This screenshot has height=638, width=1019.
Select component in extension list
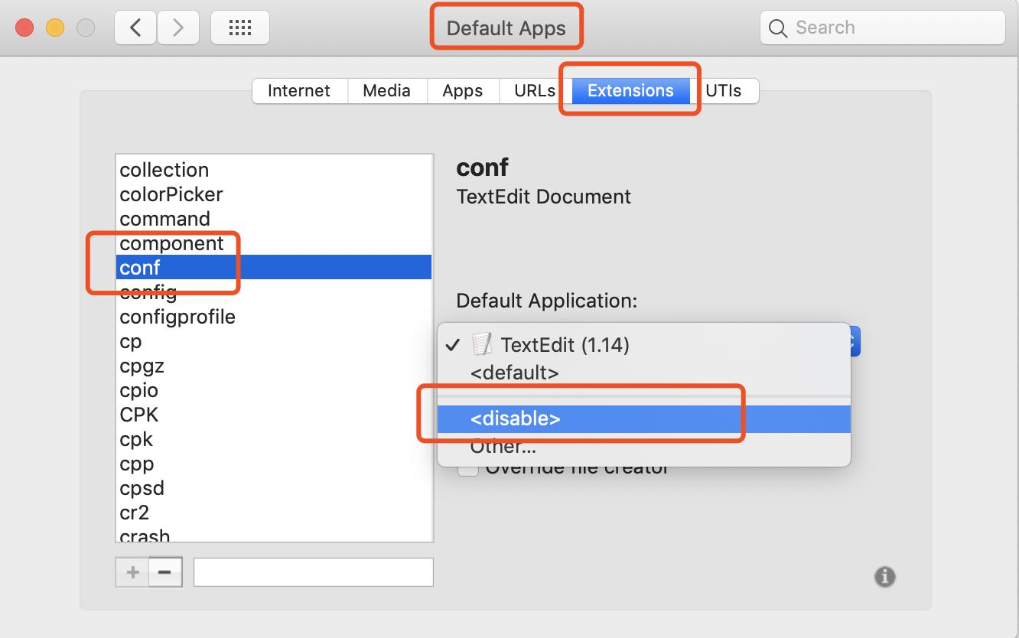(274, 243)
